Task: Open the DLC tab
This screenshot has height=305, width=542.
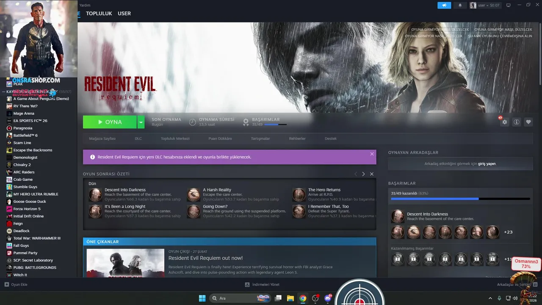Action: [138, 139]
